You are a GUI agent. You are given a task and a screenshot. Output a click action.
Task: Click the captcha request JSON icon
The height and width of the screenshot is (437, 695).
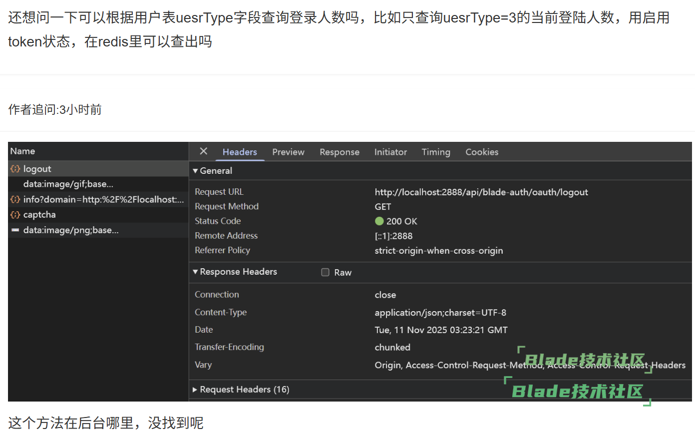[x=15, y=215]
